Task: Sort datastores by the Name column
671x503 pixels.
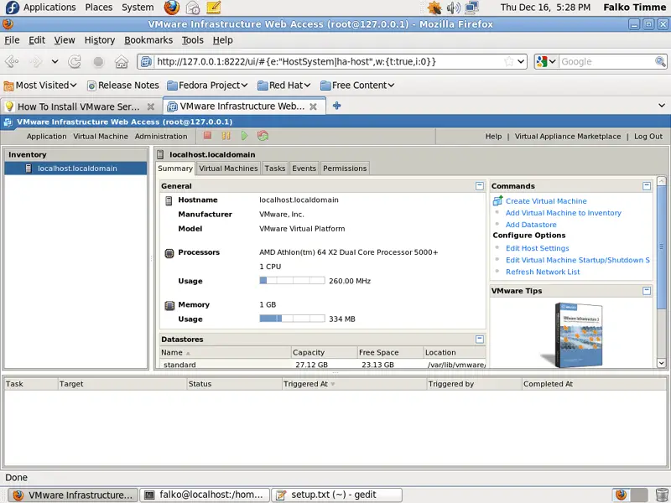Action: pyautogui.click(x=225, y=352)
